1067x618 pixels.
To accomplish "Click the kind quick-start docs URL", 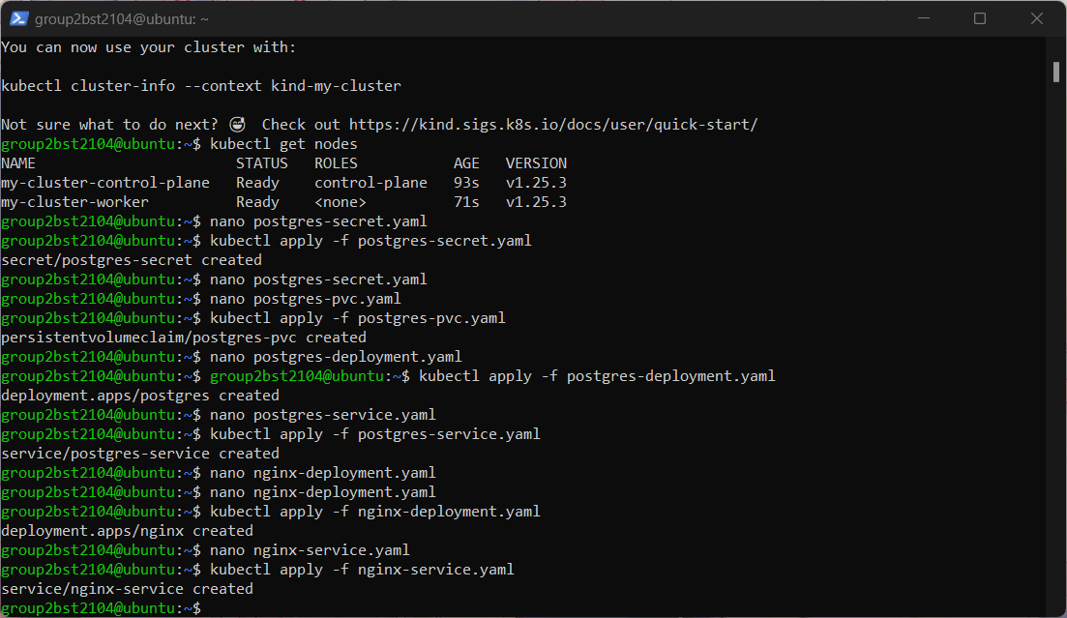I will coord(553,125).
